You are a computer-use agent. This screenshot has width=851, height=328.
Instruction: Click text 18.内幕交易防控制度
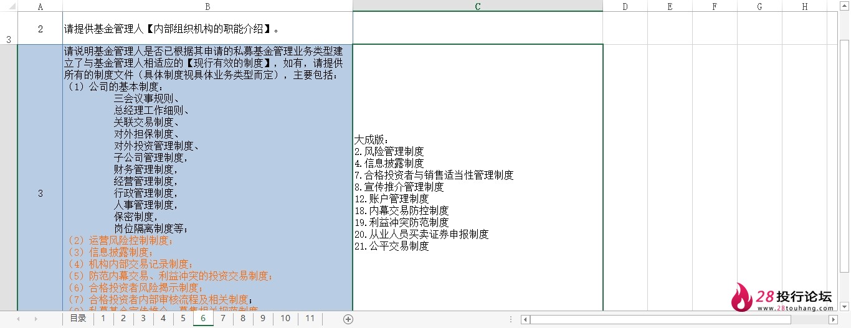tap(401, 210)
